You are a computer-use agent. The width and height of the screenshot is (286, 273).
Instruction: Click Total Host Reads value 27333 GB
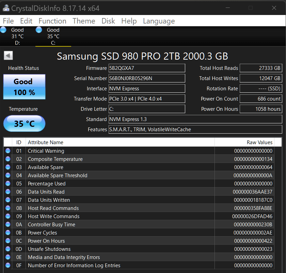coord(261,68)
